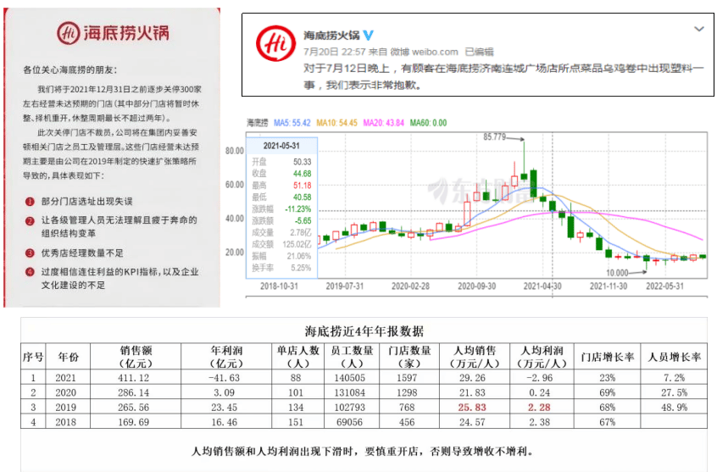Viewport: 717px width, 472px height.
Task: Click the 2021 profit cell -41.63
Action: (226, 378)
